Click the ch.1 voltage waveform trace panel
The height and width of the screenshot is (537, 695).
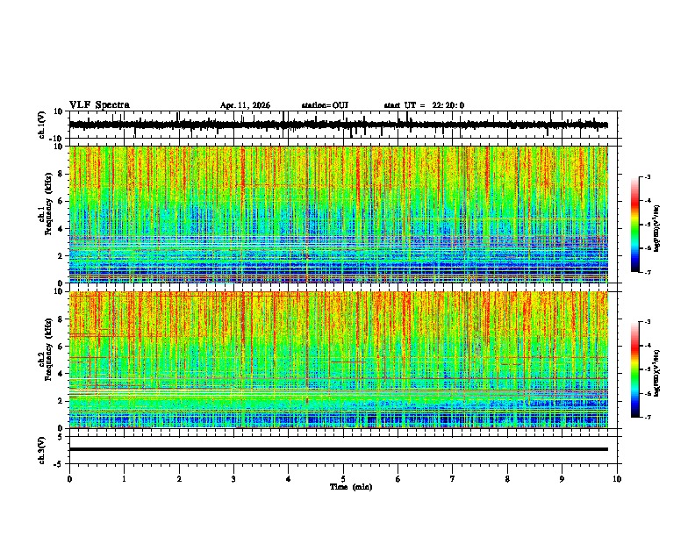(345, 125)
